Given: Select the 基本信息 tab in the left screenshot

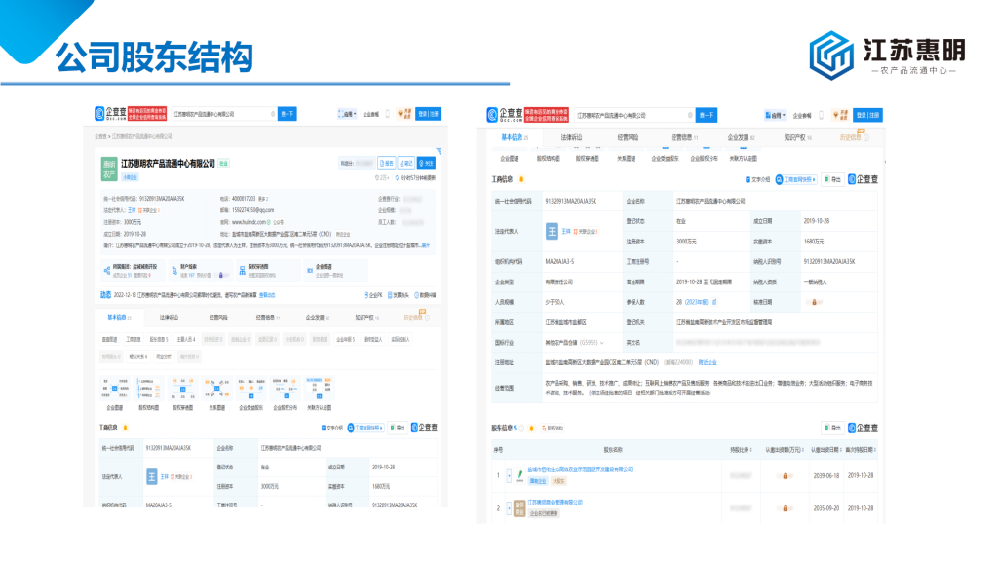Looking at the screenshot, I should (x=119, y=318).
